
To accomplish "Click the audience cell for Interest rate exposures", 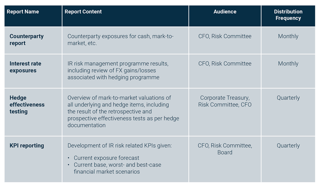I will tap(225, 64).
